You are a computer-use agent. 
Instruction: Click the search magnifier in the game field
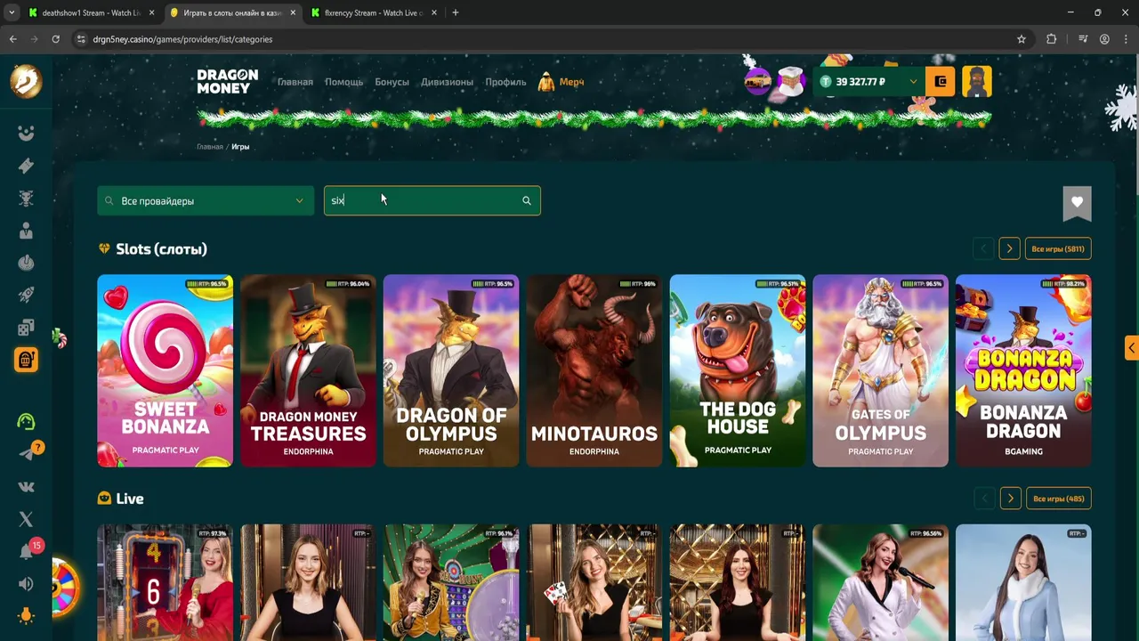(526, 200)
